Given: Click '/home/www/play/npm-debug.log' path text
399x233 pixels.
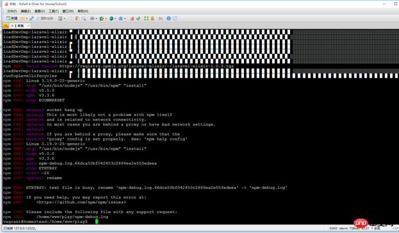Looking at the screenshot, I should click(x=72, y=217).
